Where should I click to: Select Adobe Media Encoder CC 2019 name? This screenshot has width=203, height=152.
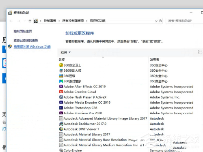point(87,103)
